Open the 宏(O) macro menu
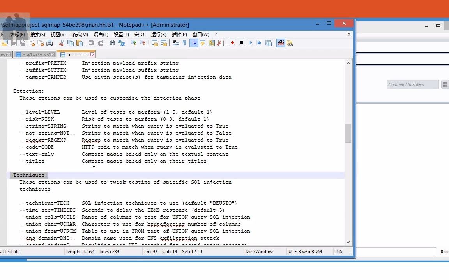Screen dimensions: 449x280 (140, 34)
